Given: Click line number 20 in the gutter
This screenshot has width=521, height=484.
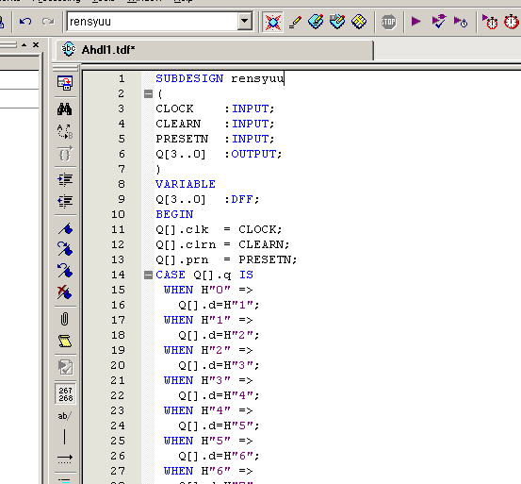Looking at the screenshot, I should point(118,365).
